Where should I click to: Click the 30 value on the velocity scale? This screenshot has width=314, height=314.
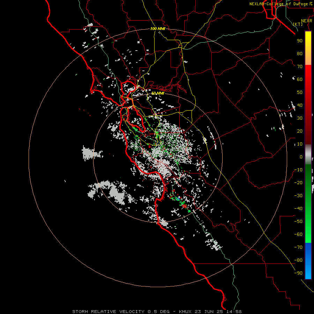(300, 118)
